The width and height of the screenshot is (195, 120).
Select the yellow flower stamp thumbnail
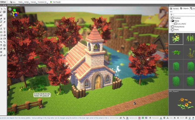tap(176, 39)
